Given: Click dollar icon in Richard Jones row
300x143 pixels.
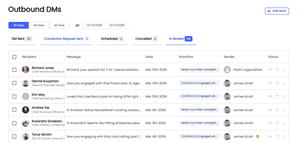Looking at the screenshot, I should click(x=284, y=70).
